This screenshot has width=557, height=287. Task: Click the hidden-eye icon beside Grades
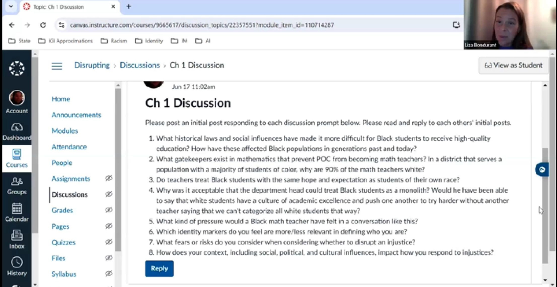[109, 210]
